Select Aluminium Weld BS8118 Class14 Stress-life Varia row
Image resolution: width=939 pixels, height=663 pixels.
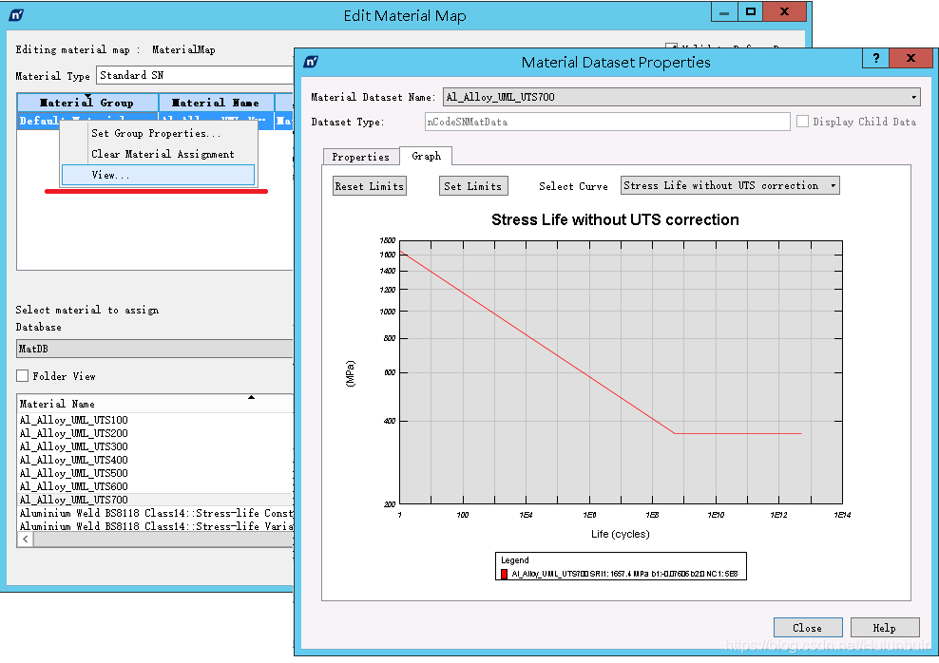(x=155, y=526)
